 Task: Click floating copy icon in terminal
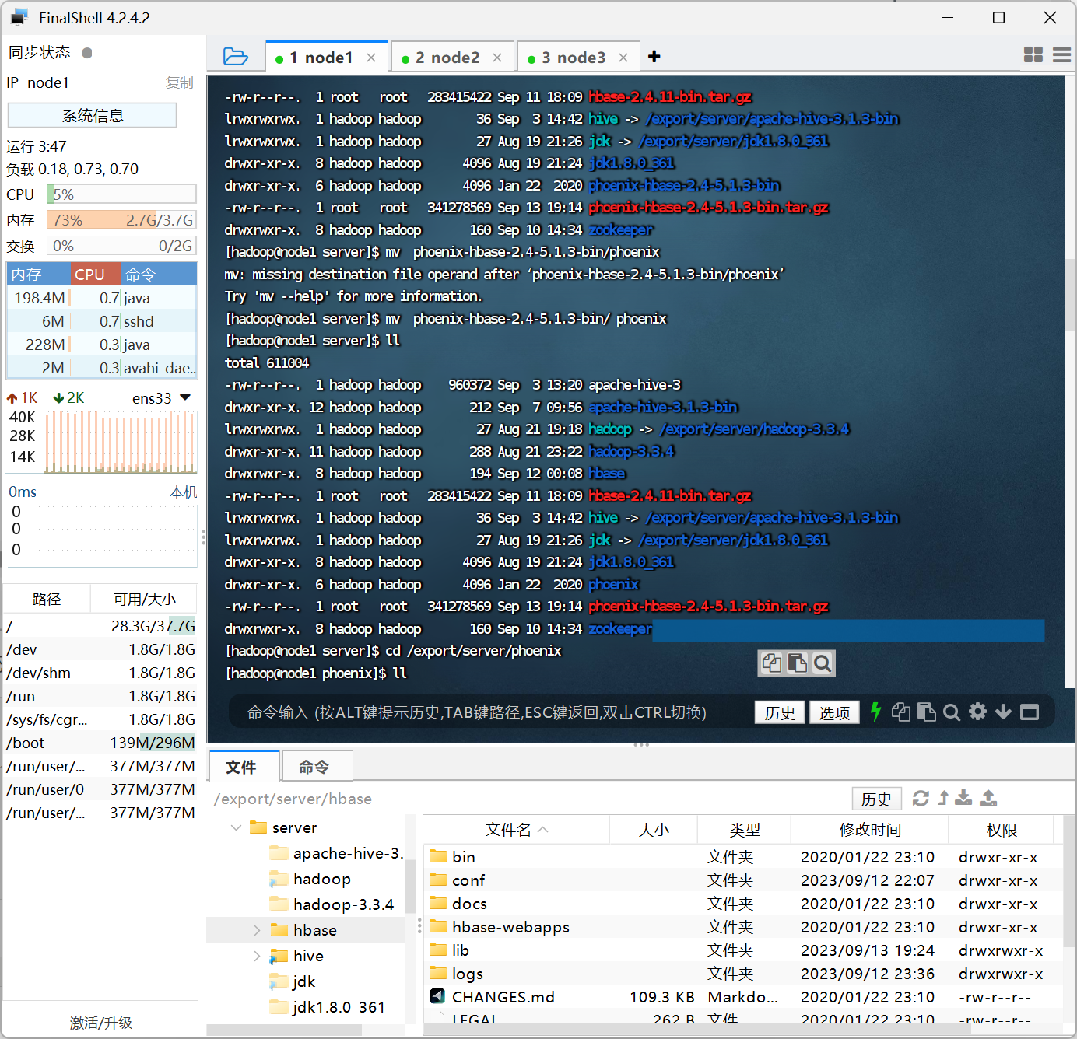[772, 663]
